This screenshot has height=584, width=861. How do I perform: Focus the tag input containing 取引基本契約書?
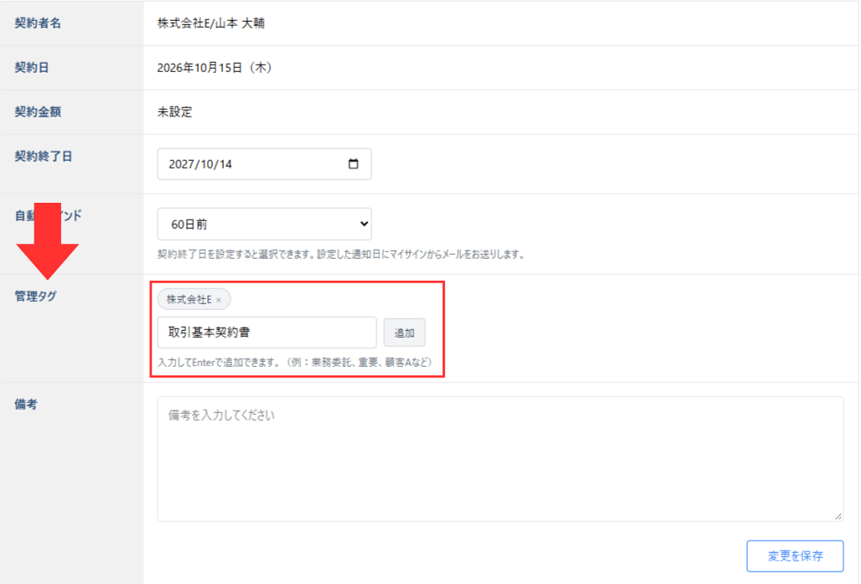pyautogui.click(x=267, y=332)
